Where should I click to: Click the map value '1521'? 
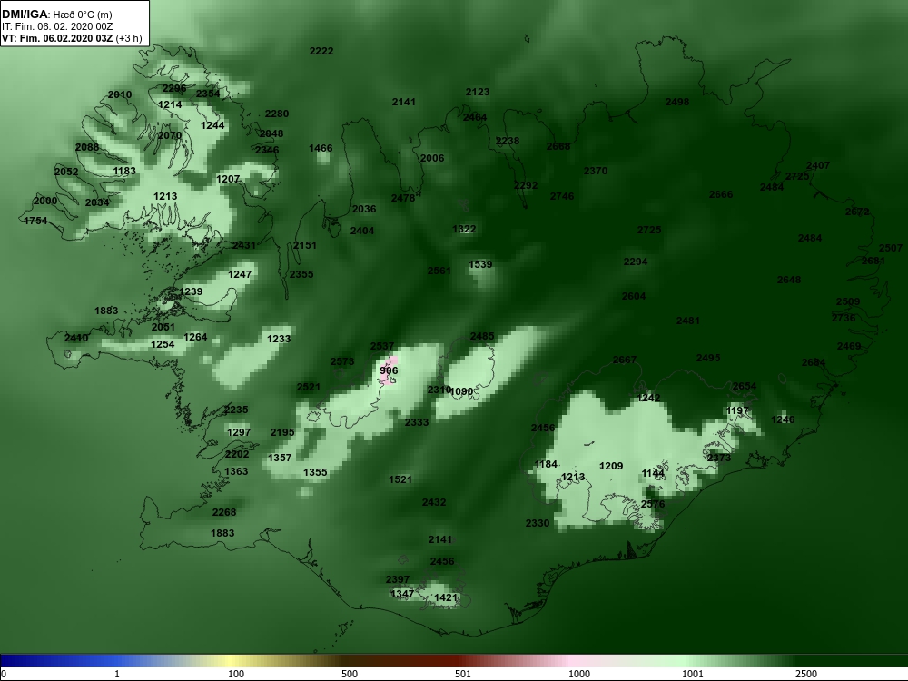tap(400, 479)
